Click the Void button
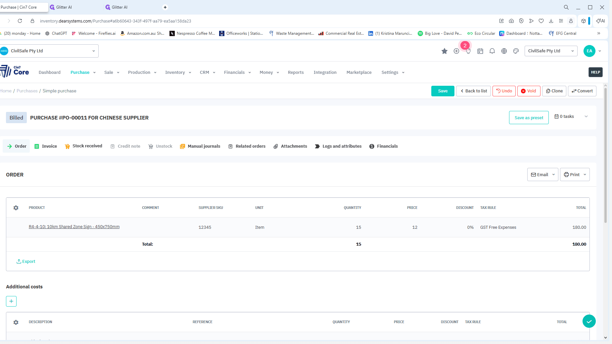The height and width of the screenshot is (344, 612). (529, 91)
